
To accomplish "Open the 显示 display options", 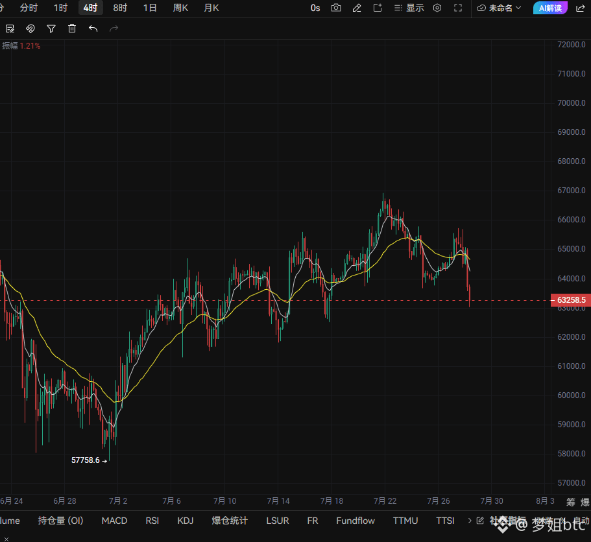I will click(409, 8).
